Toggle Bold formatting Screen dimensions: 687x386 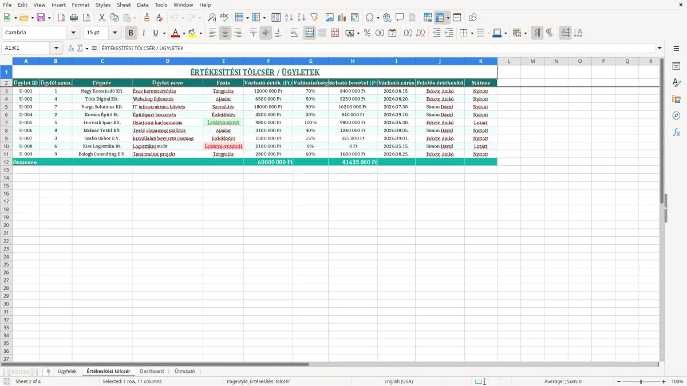click(131, 33)
